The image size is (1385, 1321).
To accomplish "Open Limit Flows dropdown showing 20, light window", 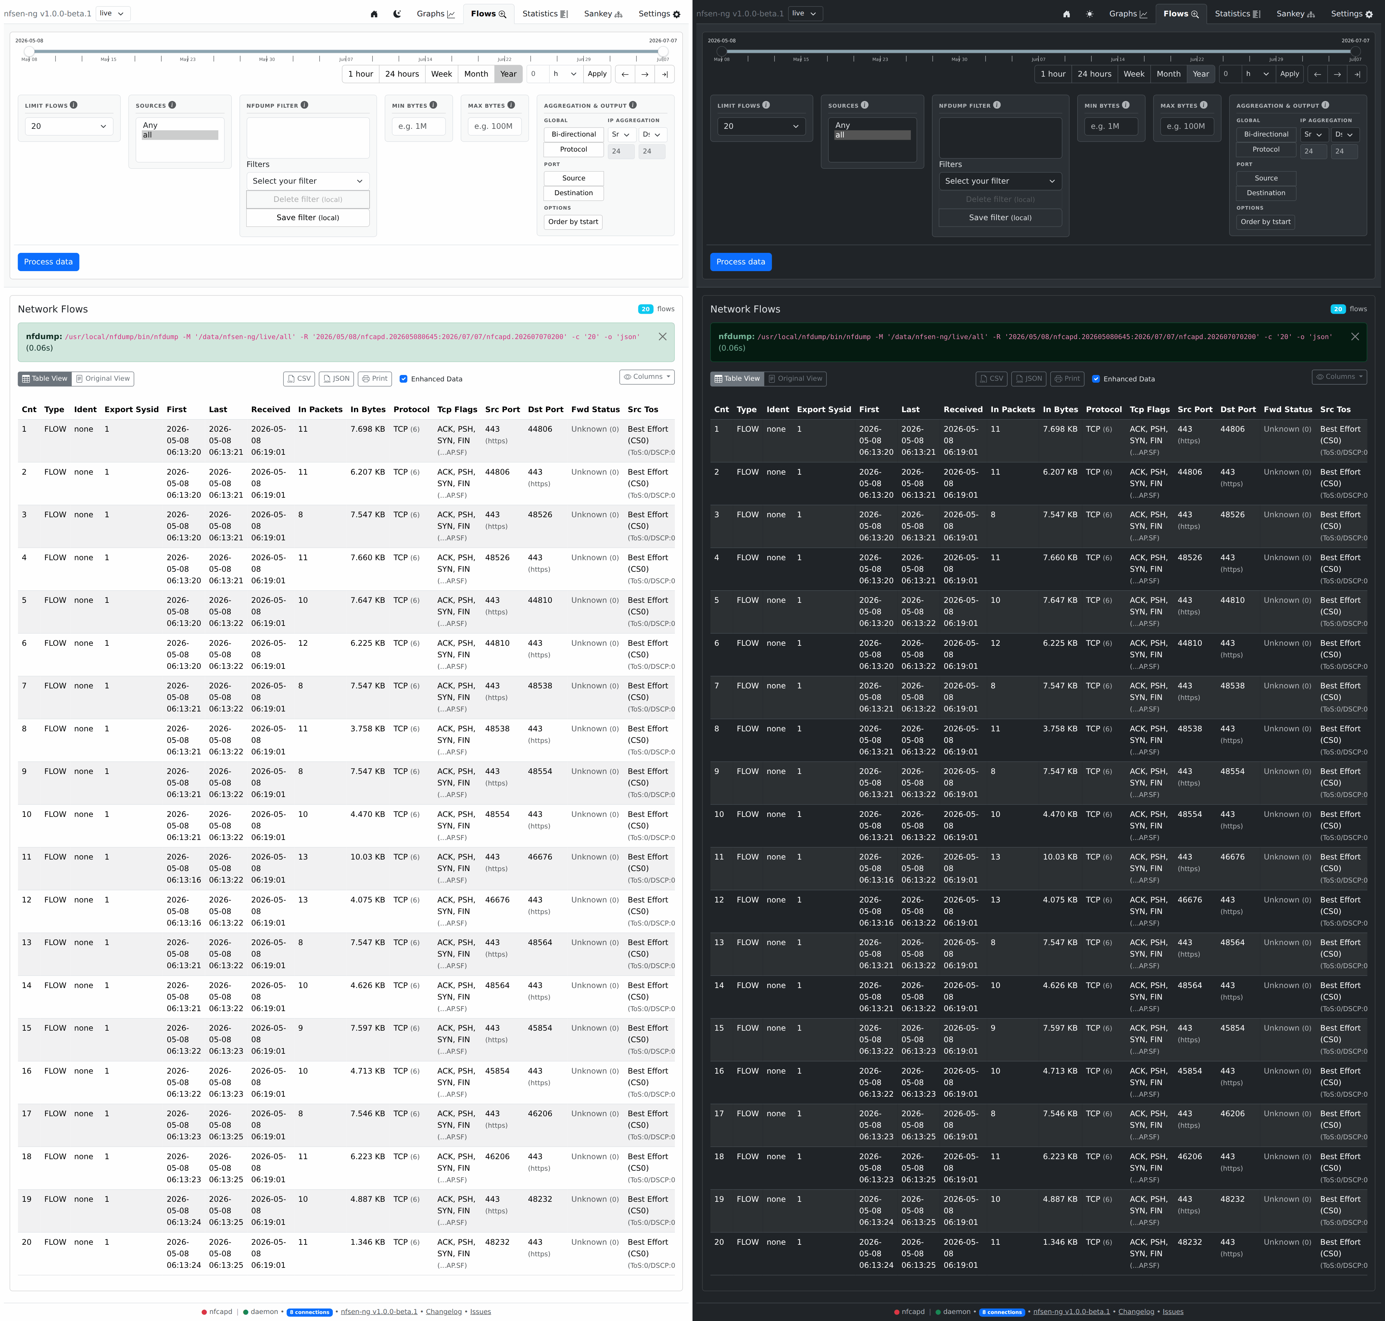I will click(x=68, y=126).
